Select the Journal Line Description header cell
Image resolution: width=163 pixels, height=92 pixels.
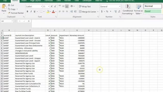[x=30, y=36]
